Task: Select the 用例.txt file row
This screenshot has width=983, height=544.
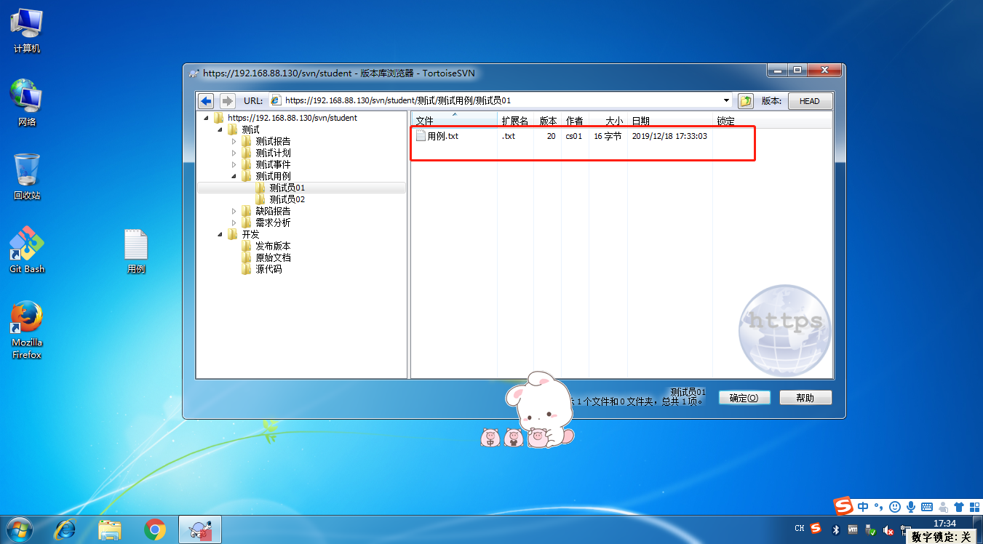Action: pos(622,136)
